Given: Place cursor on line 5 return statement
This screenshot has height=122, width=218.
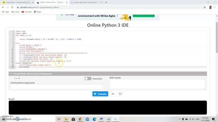Looking at the screenshot, I should (50, 39).
